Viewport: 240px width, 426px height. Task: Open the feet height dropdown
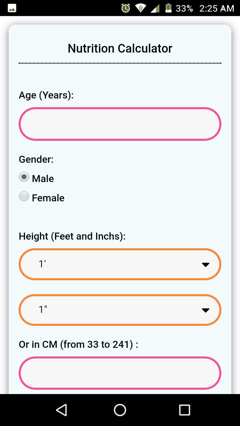(120, 264)
